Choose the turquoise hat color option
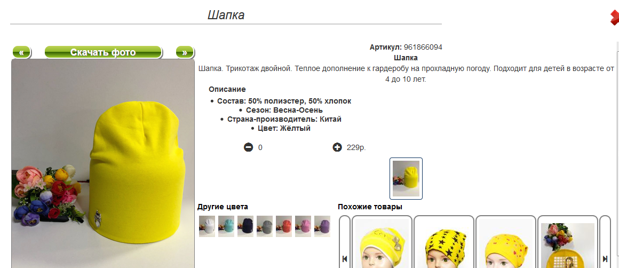619x268 pixels. [226, 226]
